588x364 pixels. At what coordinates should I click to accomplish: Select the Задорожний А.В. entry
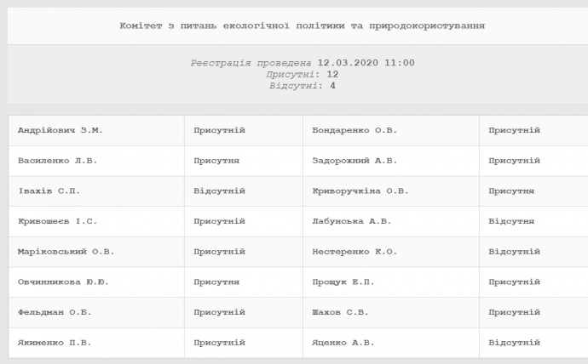tap(355, 161)
